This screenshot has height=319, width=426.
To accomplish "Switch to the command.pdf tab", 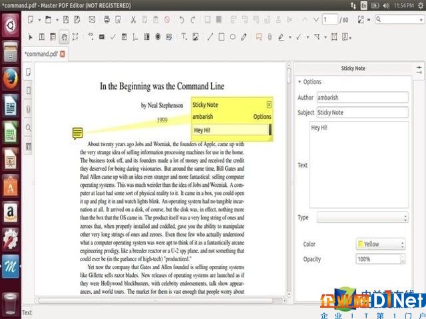I will coord(41,54).
